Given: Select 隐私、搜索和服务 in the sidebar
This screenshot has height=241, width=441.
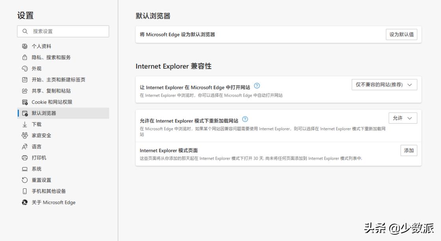Looking at the screenshot, I should click(51, 57).
